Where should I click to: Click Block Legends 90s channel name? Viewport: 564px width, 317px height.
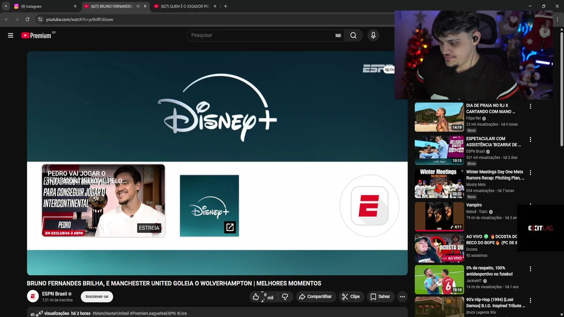(481, 313)
